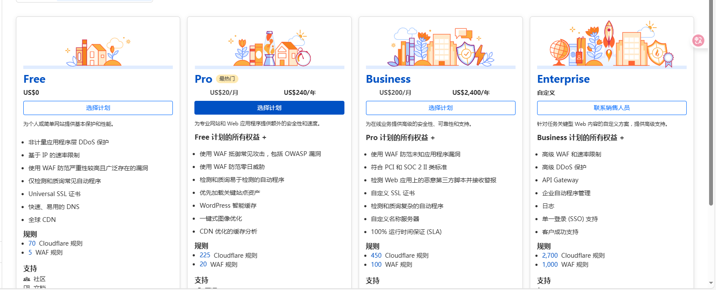This screenshot has width=716, height=290.
Task: Click '企业自动程序管理' feature
Action: point(566,193)
